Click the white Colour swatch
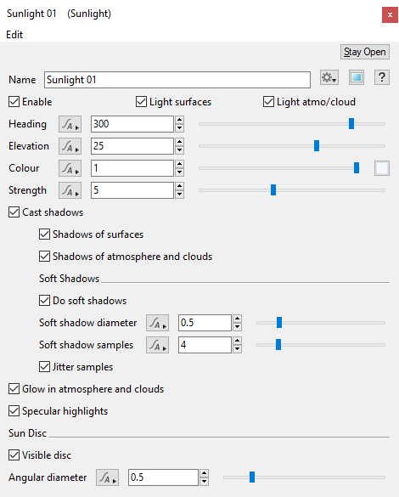The height and width of the screenshot is (497, 399). (x=382, y=168)
